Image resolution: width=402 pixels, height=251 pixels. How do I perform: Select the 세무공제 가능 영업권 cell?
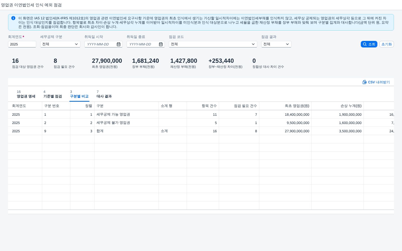(127, 114)
